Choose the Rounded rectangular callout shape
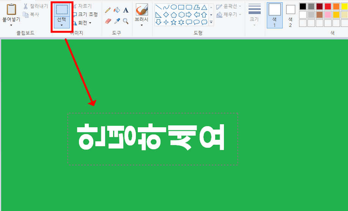 (189, 22)
